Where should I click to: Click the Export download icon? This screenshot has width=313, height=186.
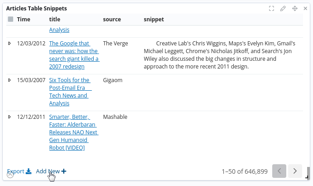[x=29, y=171]
